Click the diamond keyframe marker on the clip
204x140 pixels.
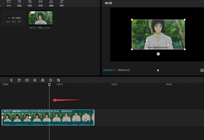click(x=30, y=118)
